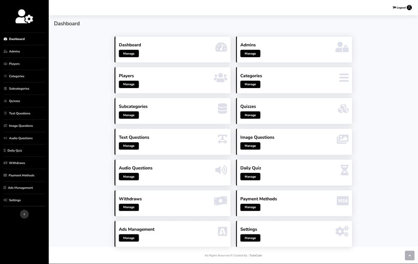Screen dimensions: 418x264
Task: Collapse the sidebar with the chevron button
Action: (24, 214)
